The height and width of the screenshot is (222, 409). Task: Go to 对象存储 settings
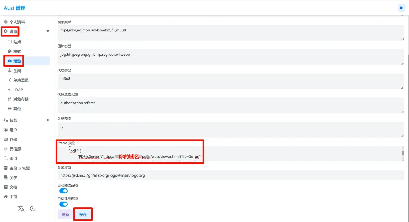click(21, 99)
